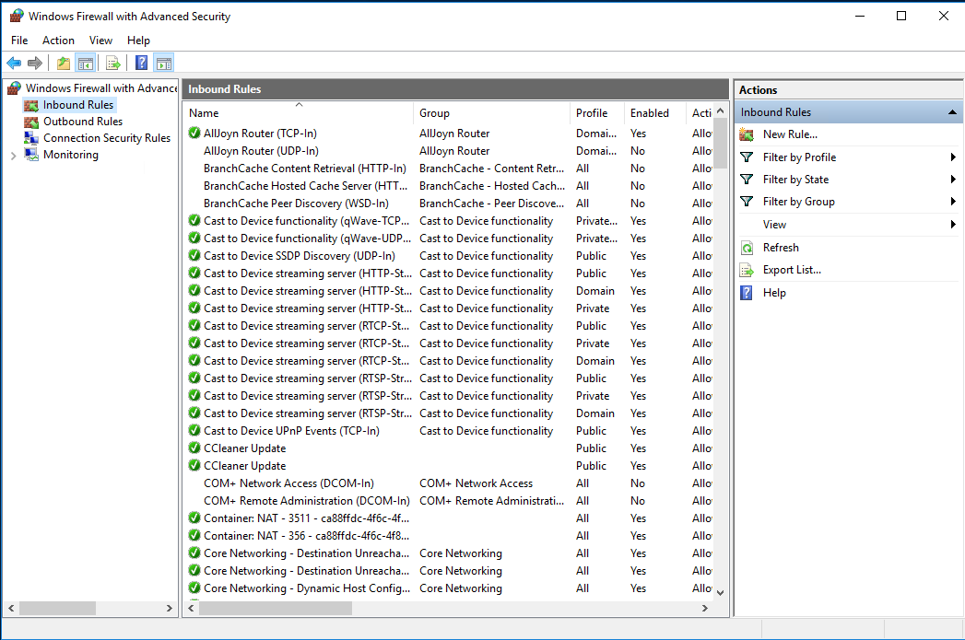The image size is (965, 640).
Task: Click the Export List toolbar icon
Action: coord(113,63)
